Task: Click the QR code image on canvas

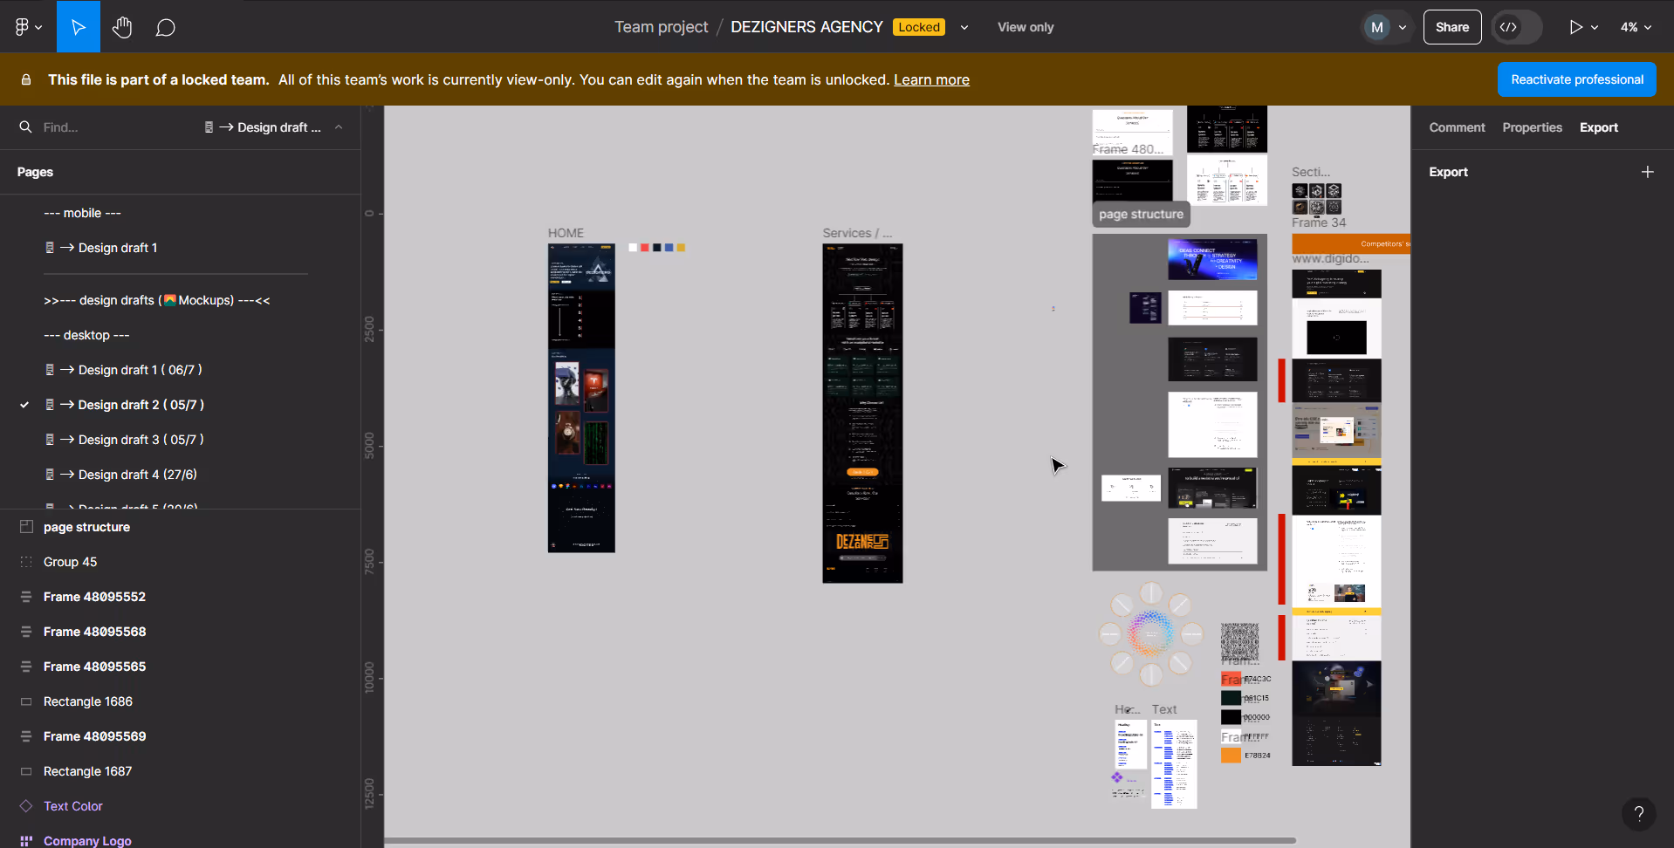Action: pos(1239,641)
